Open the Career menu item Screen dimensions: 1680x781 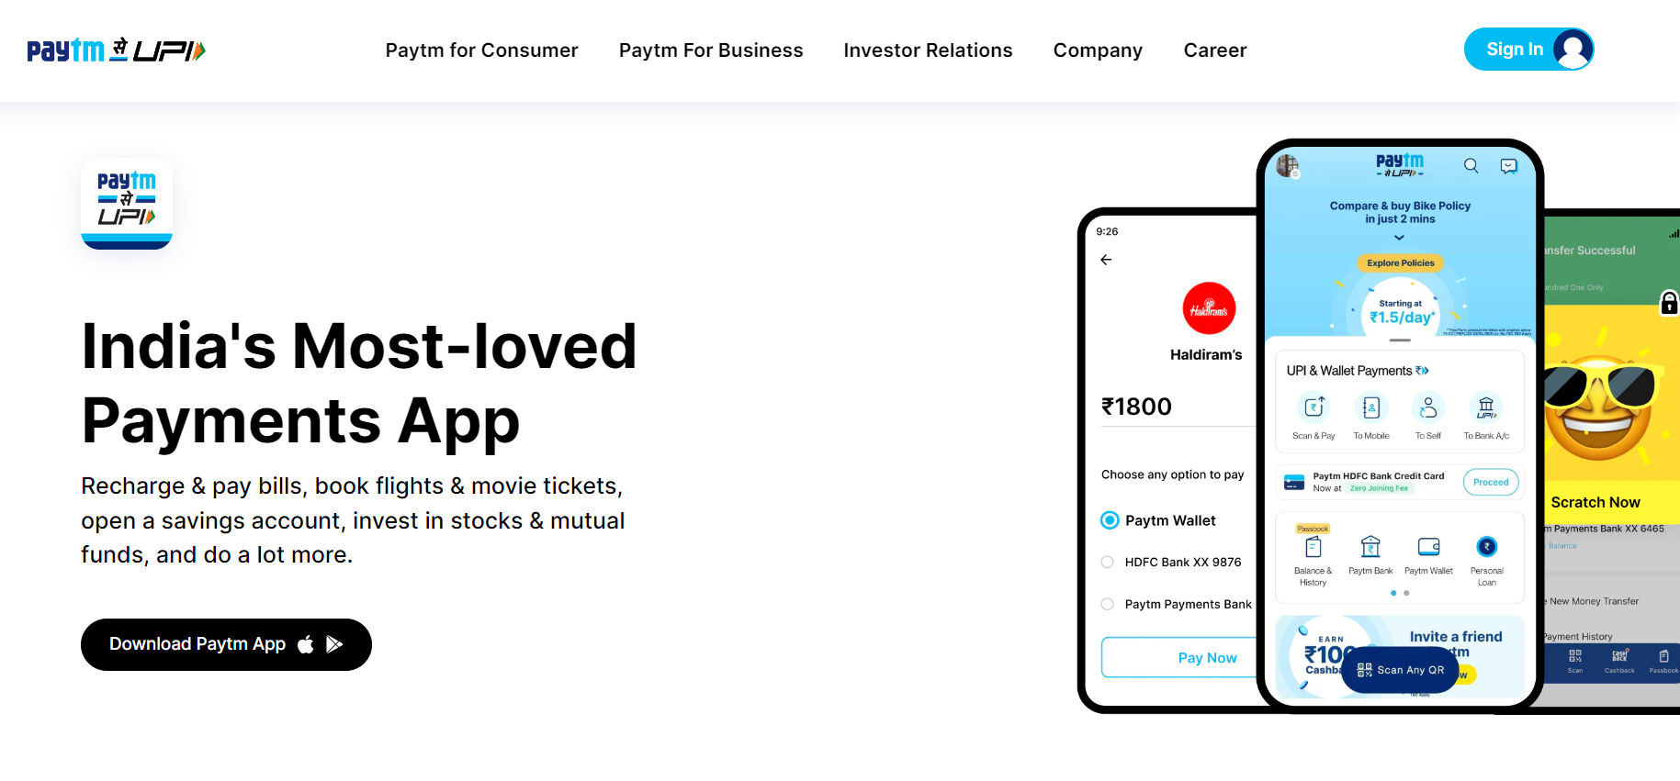pyautogui.click(x=1215, y=50)
